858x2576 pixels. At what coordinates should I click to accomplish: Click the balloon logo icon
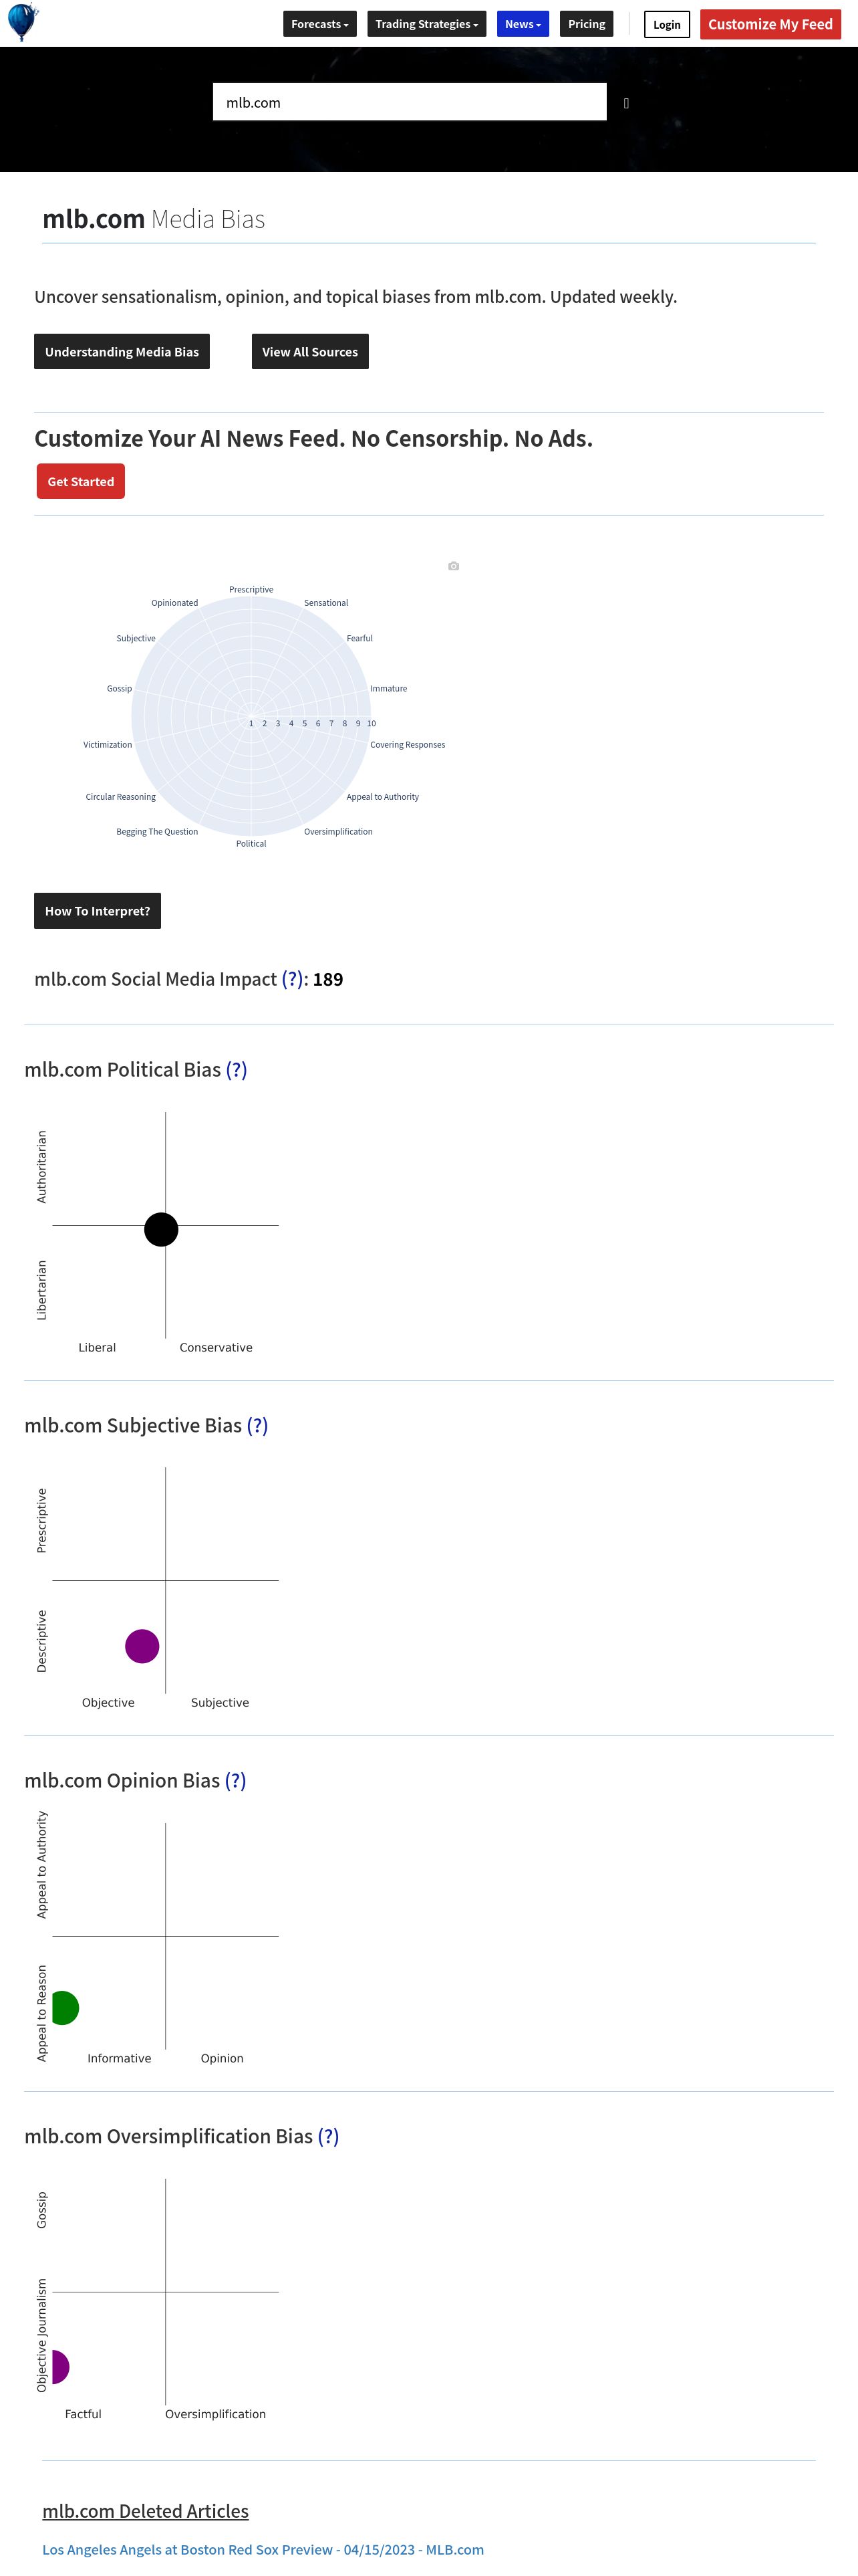click(x=22, y=22)
